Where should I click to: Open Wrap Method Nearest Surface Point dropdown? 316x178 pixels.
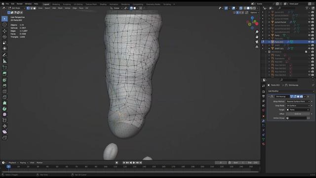point(298,101)
